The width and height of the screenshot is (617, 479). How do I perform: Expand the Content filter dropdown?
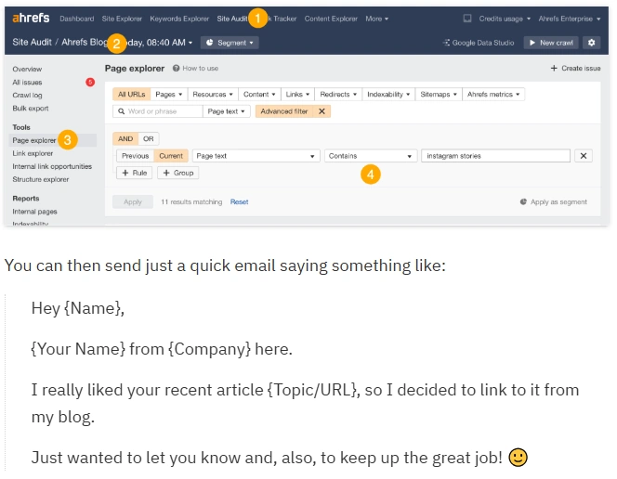click(x=259, y=95)
